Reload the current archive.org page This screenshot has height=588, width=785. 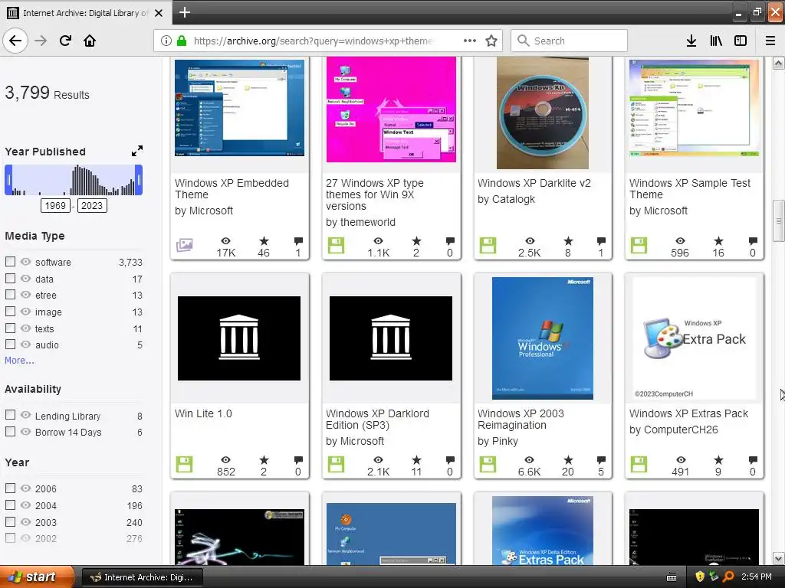(x=65, y=41)
